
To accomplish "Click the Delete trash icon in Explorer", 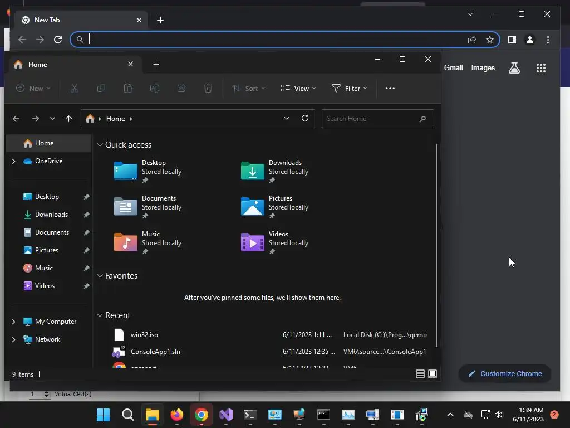I will click(208, 89).
